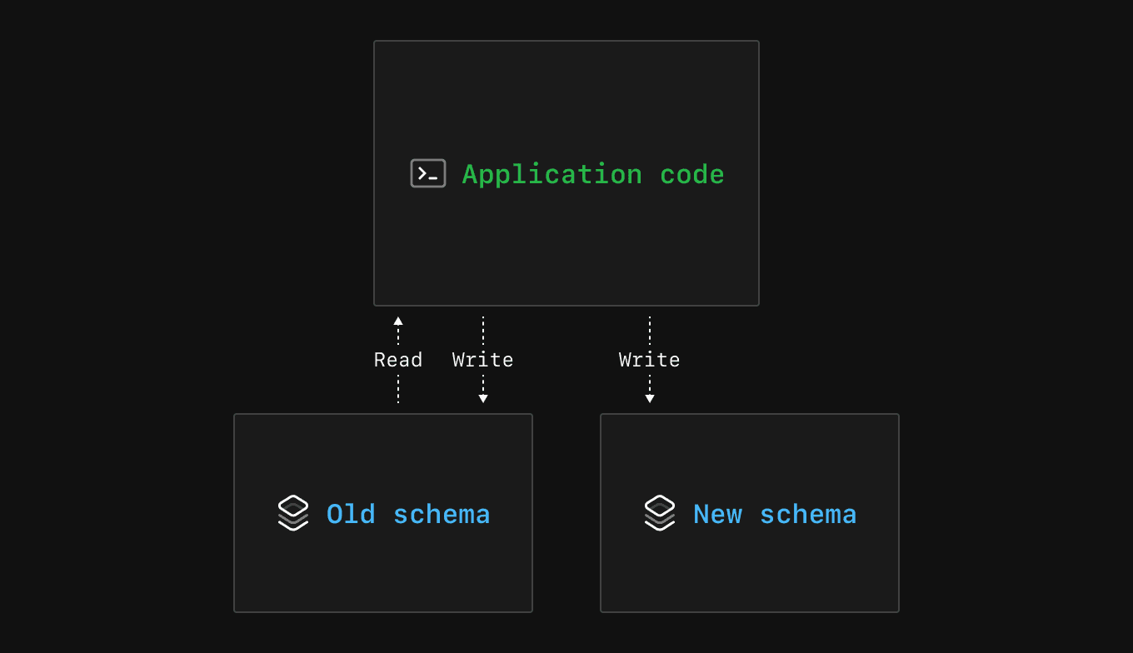Select the blue Old schema label
Image resolution: width=1133 pixels, height=653 pixels.
pos(408,514)
